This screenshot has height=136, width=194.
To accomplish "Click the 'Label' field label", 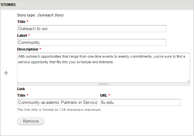I will [x=22, y=35].
